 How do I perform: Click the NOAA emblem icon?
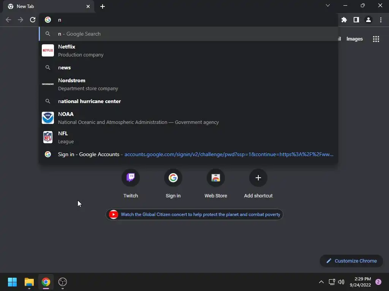pos(48,118)
